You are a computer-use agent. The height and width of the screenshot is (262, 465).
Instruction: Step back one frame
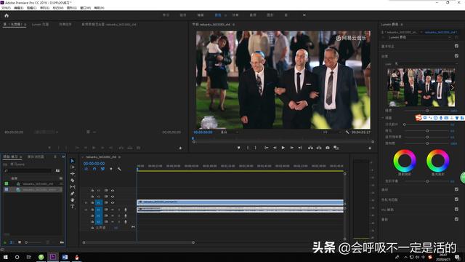tap(275, 148)
